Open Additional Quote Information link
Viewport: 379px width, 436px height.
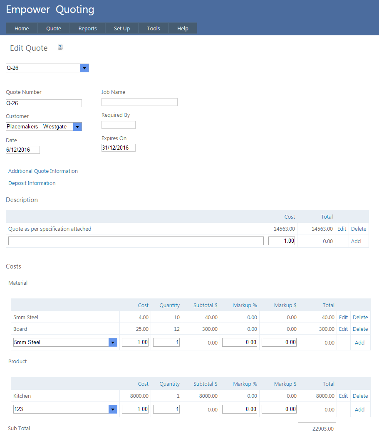pyautogui.click(x=43, y=171)
